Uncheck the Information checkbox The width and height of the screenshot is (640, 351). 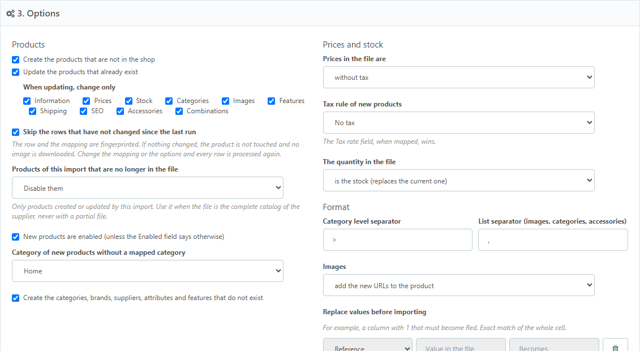pos(27,101)
